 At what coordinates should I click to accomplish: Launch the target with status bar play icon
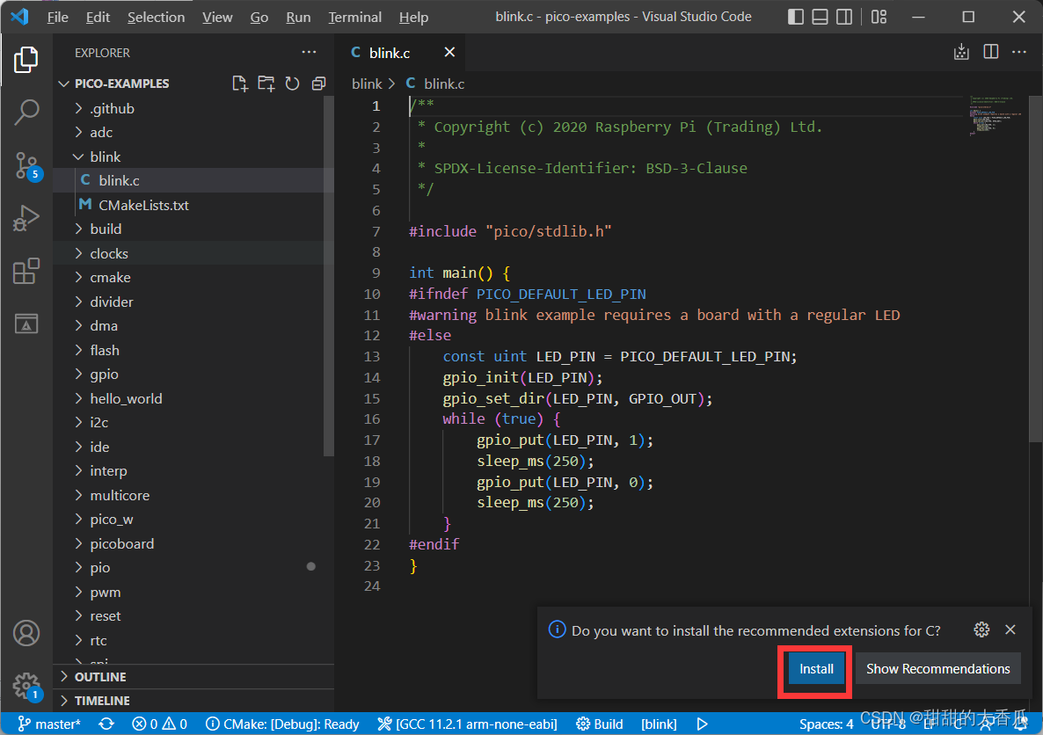point(703,724)
